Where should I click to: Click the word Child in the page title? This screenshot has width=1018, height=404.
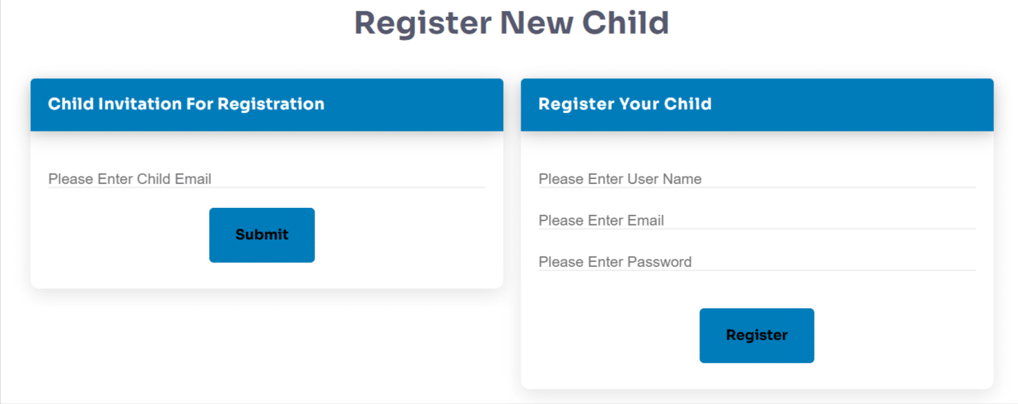(625, 23)
